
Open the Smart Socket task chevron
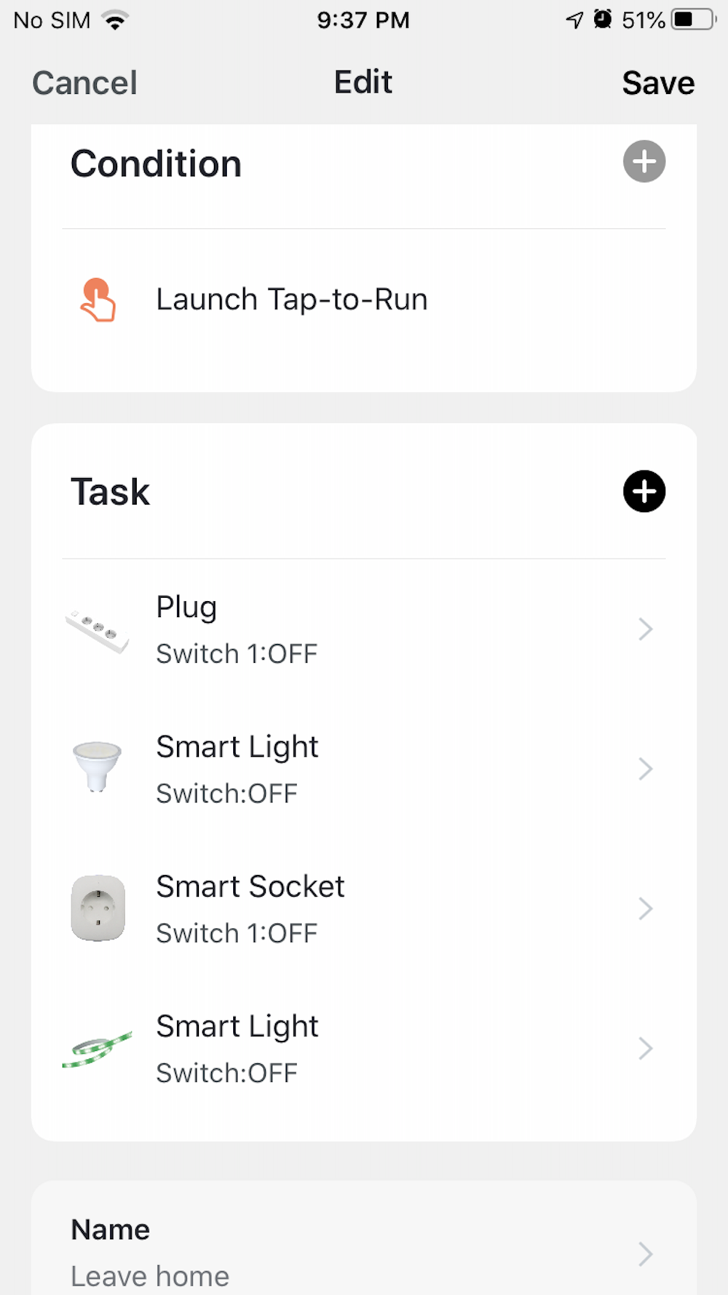[x=645, y=908]
